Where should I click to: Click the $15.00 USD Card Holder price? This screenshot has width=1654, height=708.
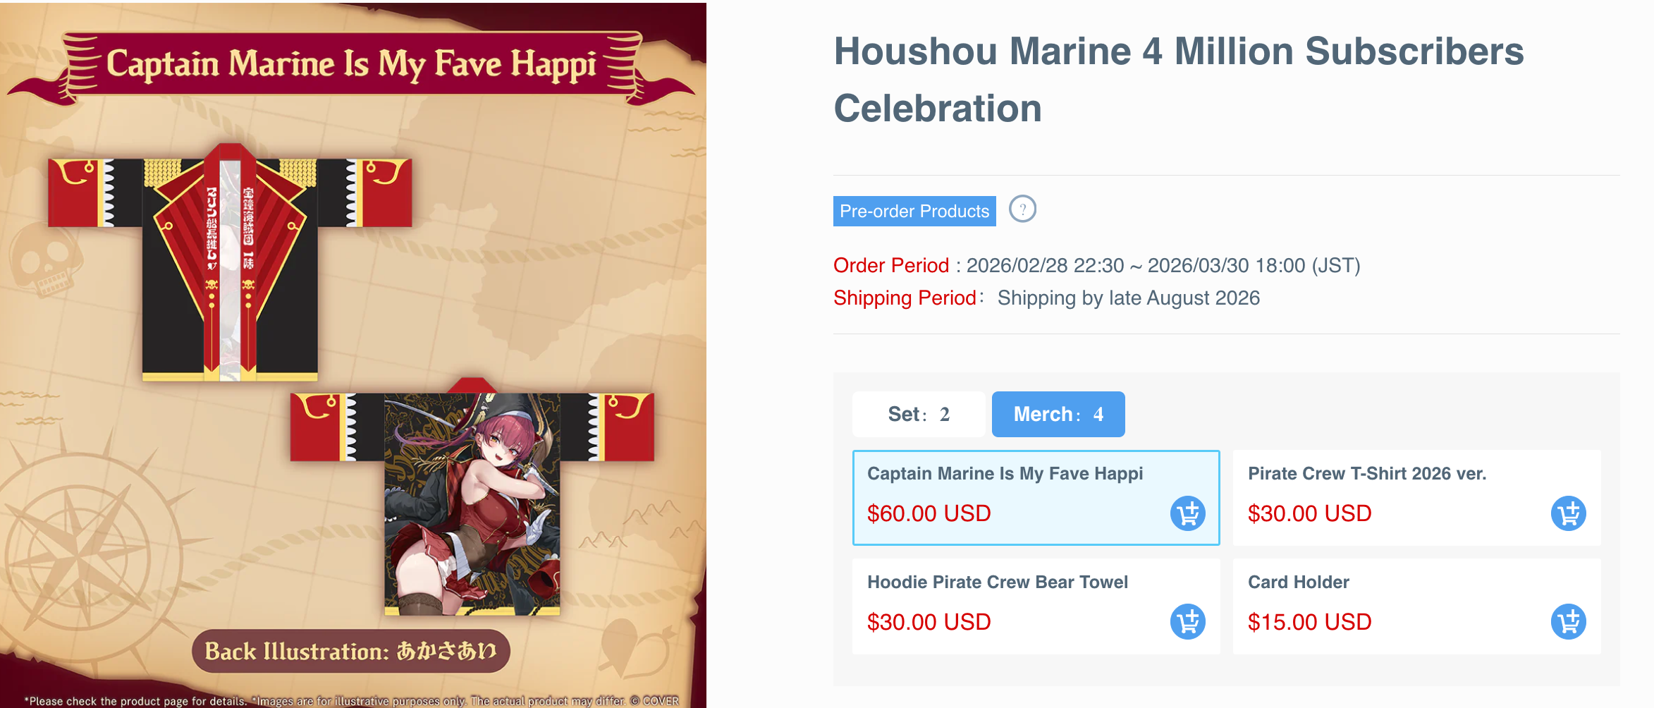coord(1310,622)
